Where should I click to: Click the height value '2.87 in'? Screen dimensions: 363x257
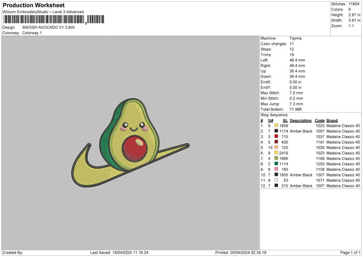point(354,15)
